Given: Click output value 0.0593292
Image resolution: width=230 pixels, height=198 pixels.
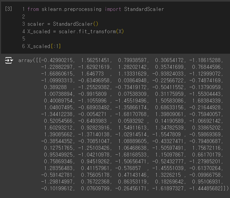Looking at the screenshot, I should (x=131, y=121).
